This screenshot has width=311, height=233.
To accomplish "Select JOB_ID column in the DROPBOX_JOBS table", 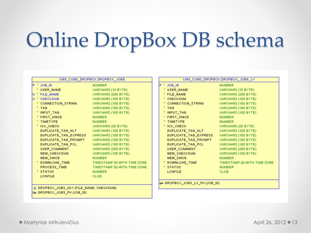I will (x=46, y=85).
